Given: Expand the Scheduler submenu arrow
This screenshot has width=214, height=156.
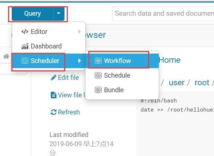Looking at the screenshot, I should 80,61.
